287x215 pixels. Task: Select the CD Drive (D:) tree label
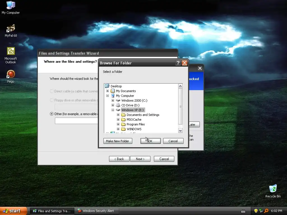click(130, 105)
